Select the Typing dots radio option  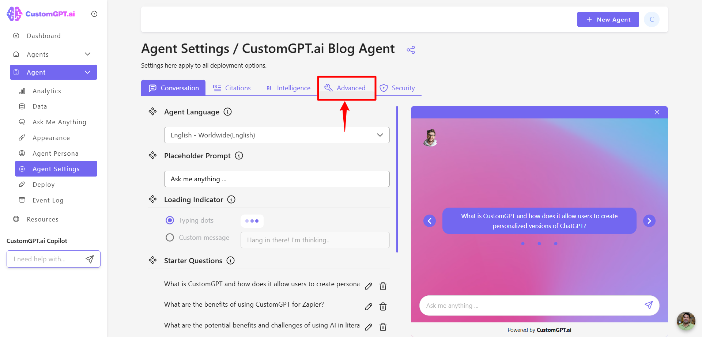click(x=170, y=220)
